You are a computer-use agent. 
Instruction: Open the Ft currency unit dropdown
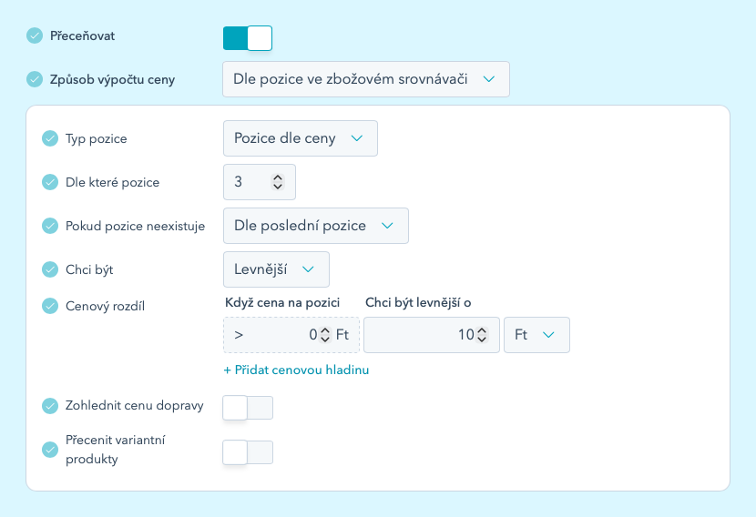(x=536, y=335)
